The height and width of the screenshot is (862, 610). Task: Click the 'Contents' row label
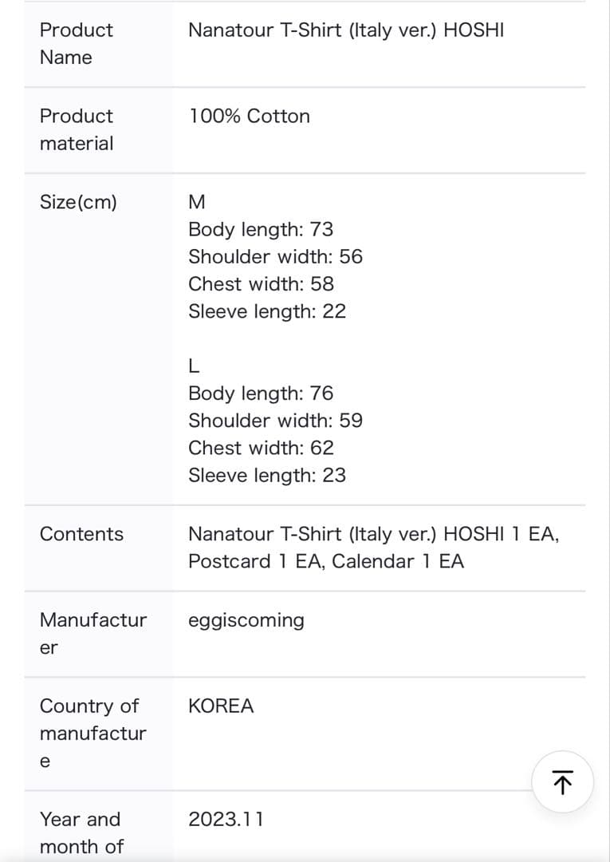coord(81,534)
